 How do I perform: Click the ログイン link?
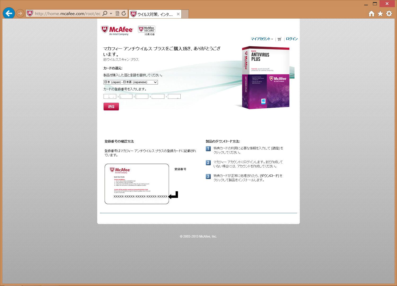pos(292,39)
